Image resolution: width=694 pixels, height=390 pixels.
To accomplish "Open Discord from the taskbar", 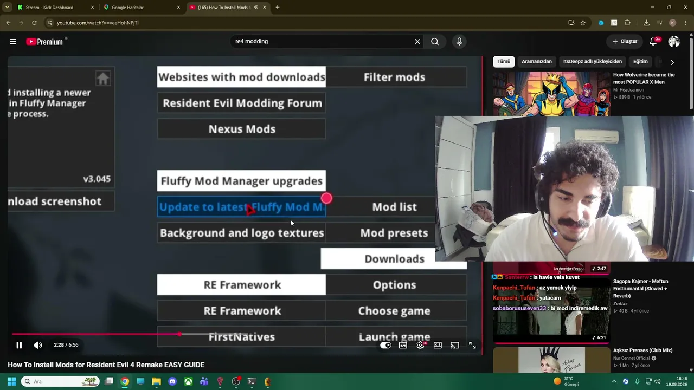I will click(x=172, y=381).
